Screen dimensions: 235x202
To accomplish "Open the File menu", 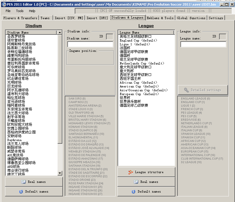I will 8,11.
